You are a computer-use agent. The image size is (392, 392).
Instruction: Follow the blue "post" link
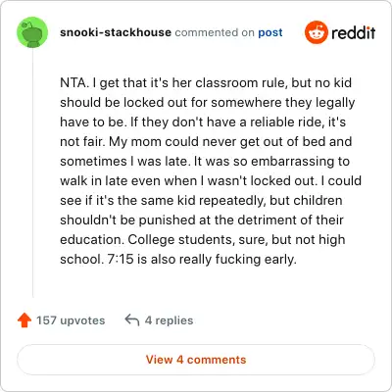270,32
